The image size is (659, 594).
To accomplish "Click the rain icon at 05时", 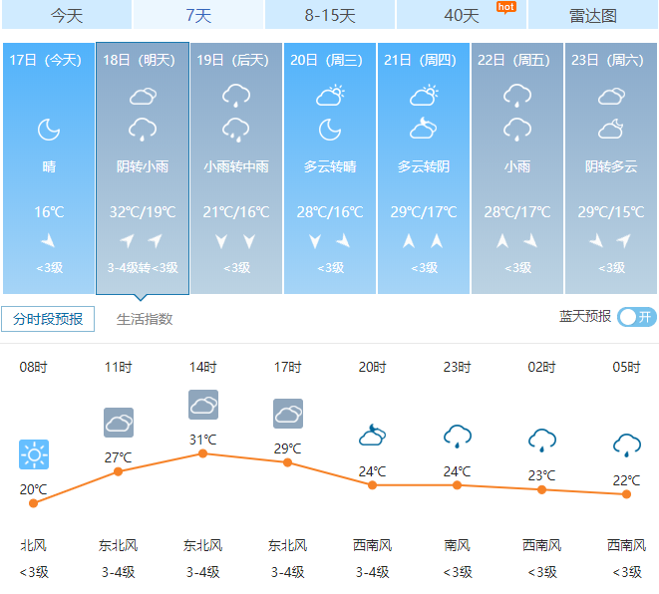I will [x=626, y=444].
